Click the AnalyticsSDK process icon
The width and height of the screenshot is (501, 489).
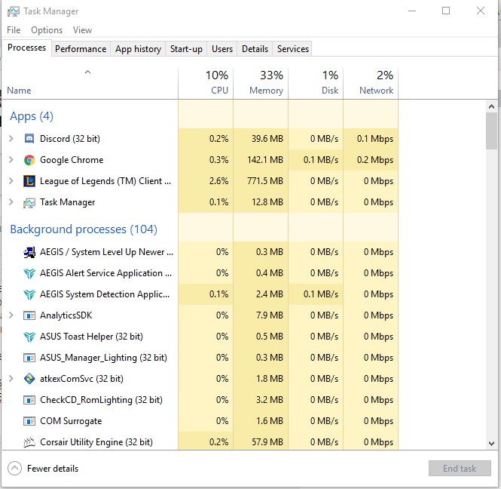[29, 315]
